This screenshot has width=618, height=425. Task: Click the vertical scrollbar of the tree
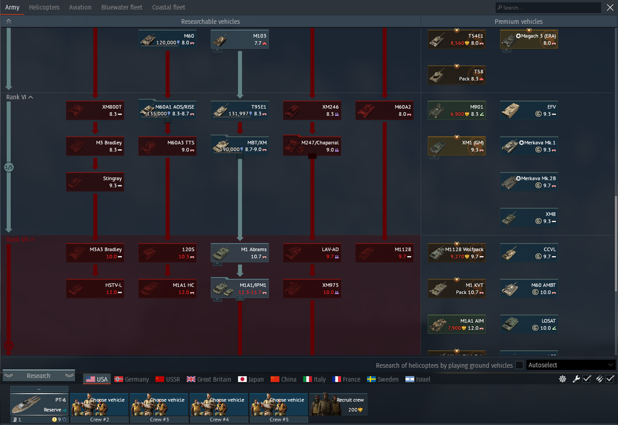616,243
